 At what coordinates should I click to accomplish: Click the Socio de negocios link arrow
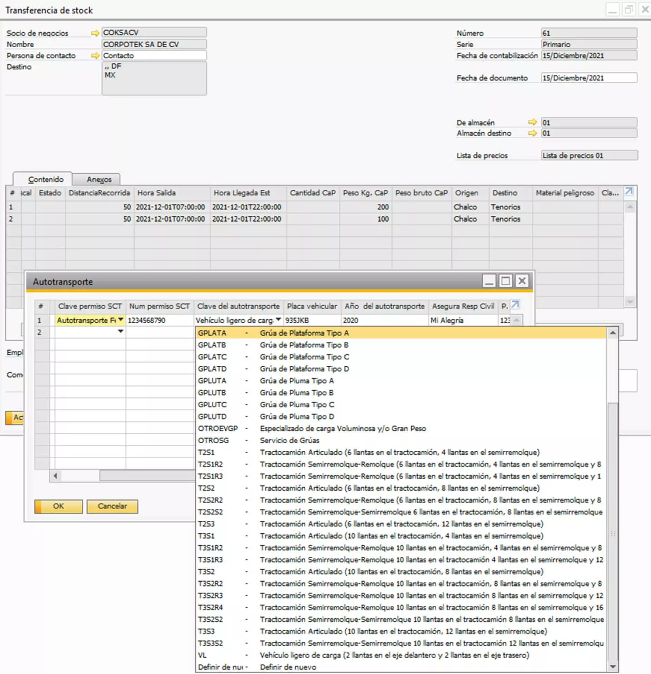point(95,33)
